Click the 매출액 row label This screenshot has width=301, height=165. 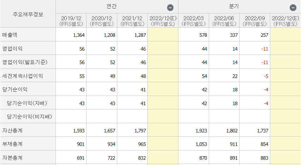pos(10,35)
